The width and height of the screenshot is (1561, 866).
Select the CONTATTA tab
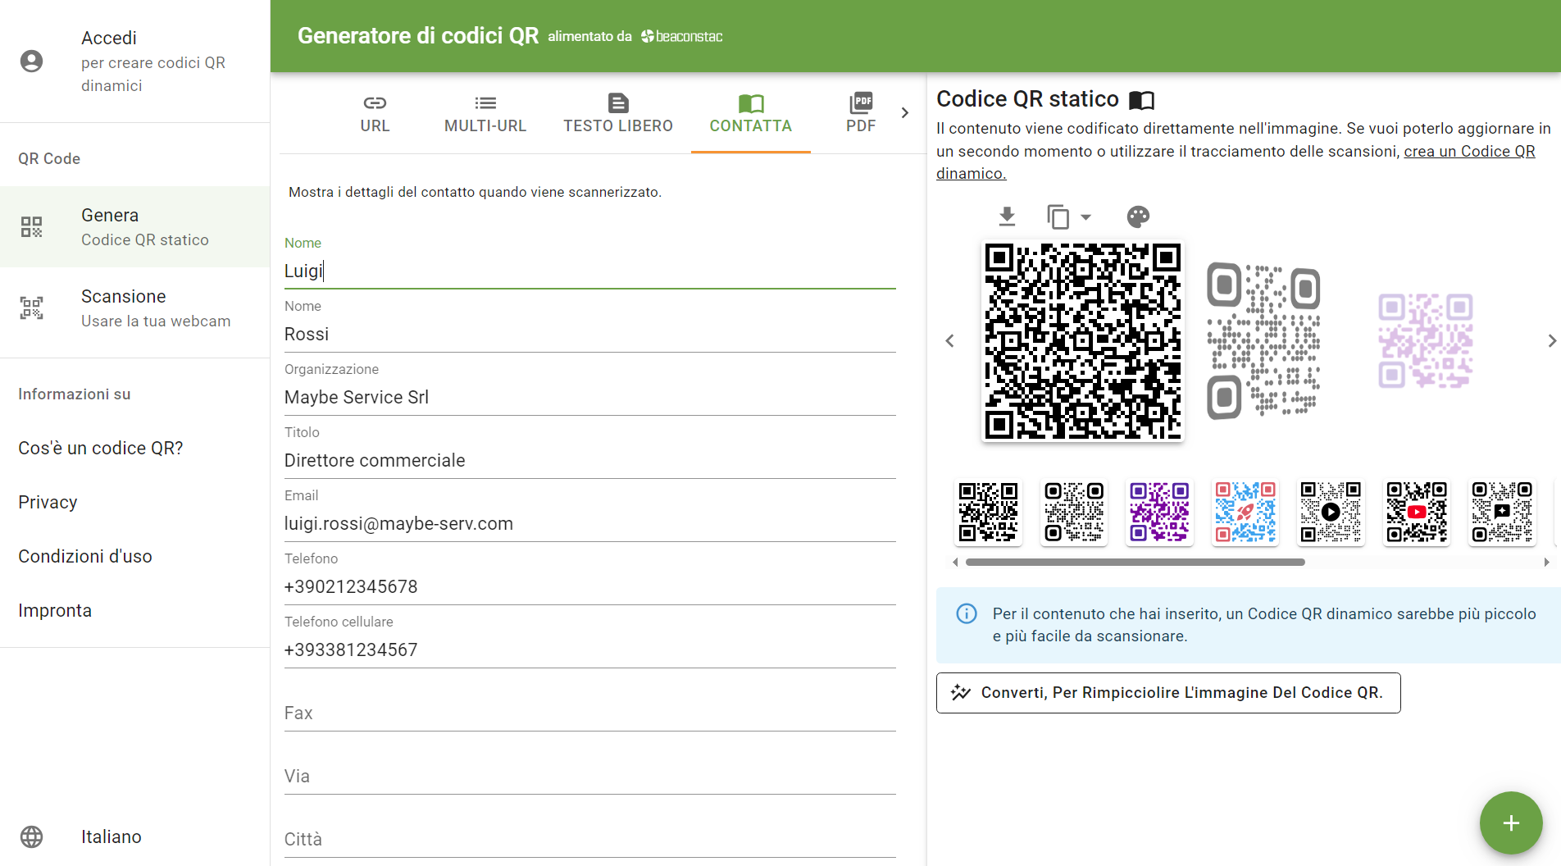750,113
